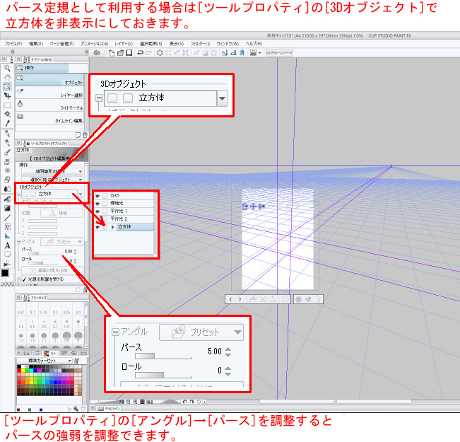Select the Figure line tool
This screenshot has width=460, height=442.
(x=7, y=218)
